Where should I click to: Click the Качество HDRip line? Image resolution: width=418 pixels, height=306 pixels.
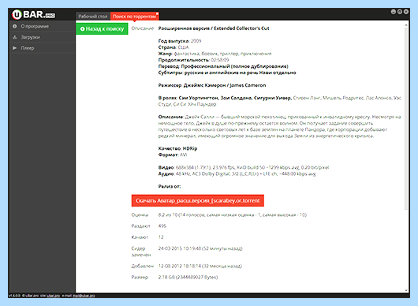pyautogui.click(x=177, y=148)
